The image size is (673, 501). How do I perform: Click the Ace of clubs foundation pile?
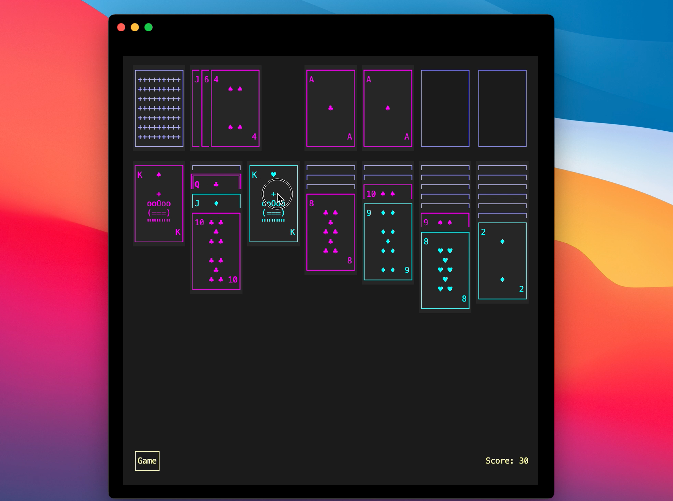tap(330, 108)
